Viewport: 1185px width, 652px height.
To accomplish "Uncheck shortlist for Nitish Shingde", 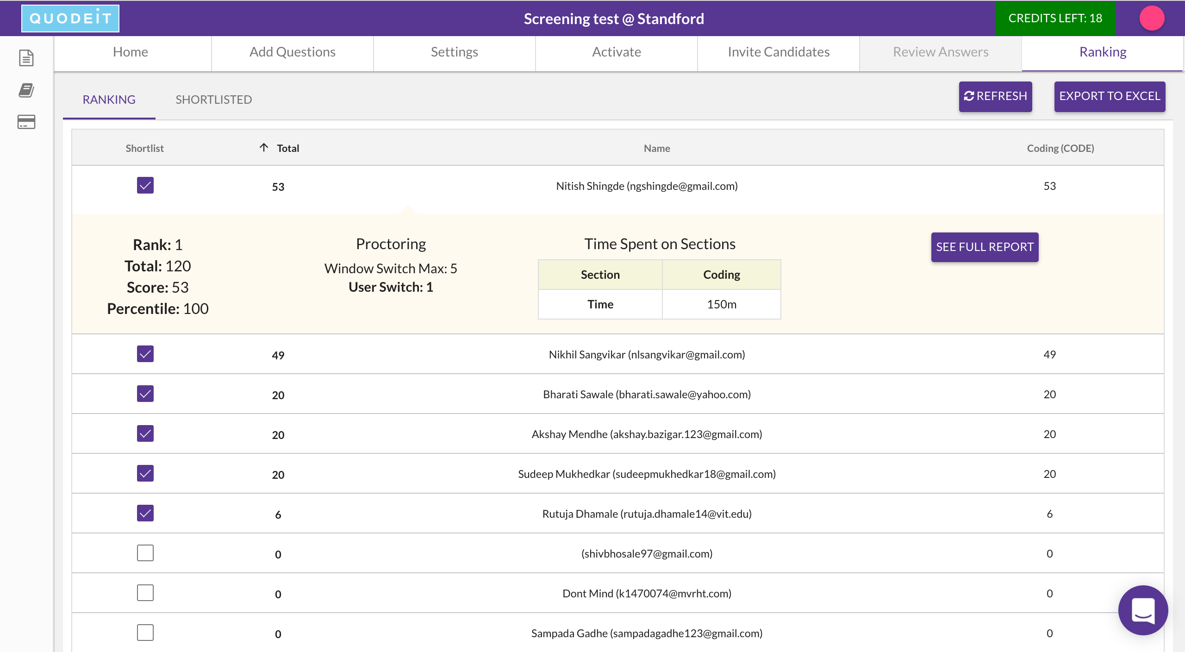I will click(x=145, y=186).
